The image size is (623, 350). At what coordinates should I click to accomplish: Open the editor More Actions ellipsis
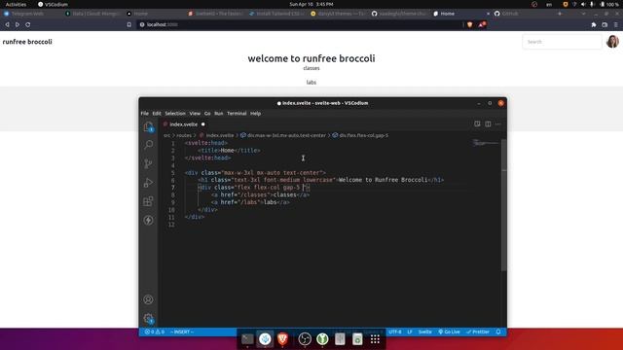click(x=497, y=123)
